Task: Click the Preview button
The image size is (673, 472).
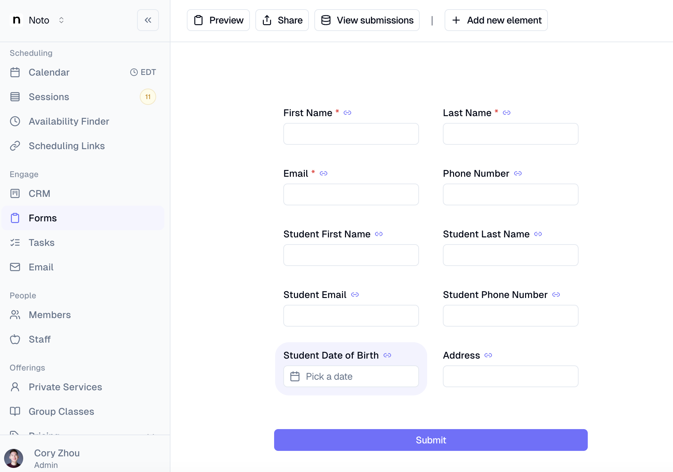Action: [x=218, y=20]
